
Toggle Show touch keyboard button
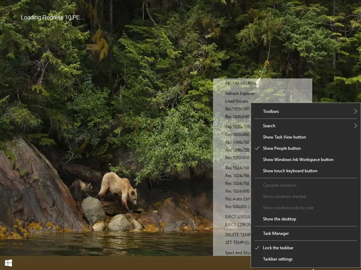tap(306, 171)
